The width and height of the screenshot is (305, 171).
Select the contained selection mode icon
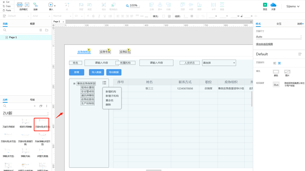pos(27,5)
